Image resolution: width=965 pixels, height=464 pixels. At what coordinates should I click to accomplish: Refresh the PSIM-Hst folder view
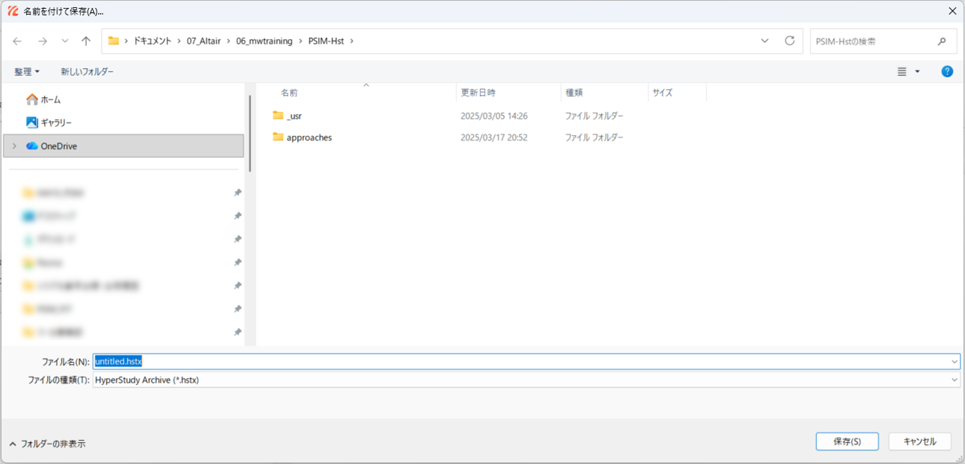point(789,41)
